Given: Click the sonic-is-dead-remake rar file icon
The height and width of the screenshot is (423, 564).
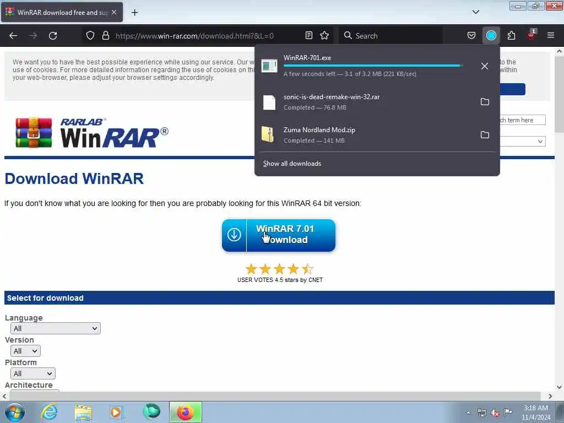Looking at the screenshot, I should pyautogui.click(x=269, y=102).
